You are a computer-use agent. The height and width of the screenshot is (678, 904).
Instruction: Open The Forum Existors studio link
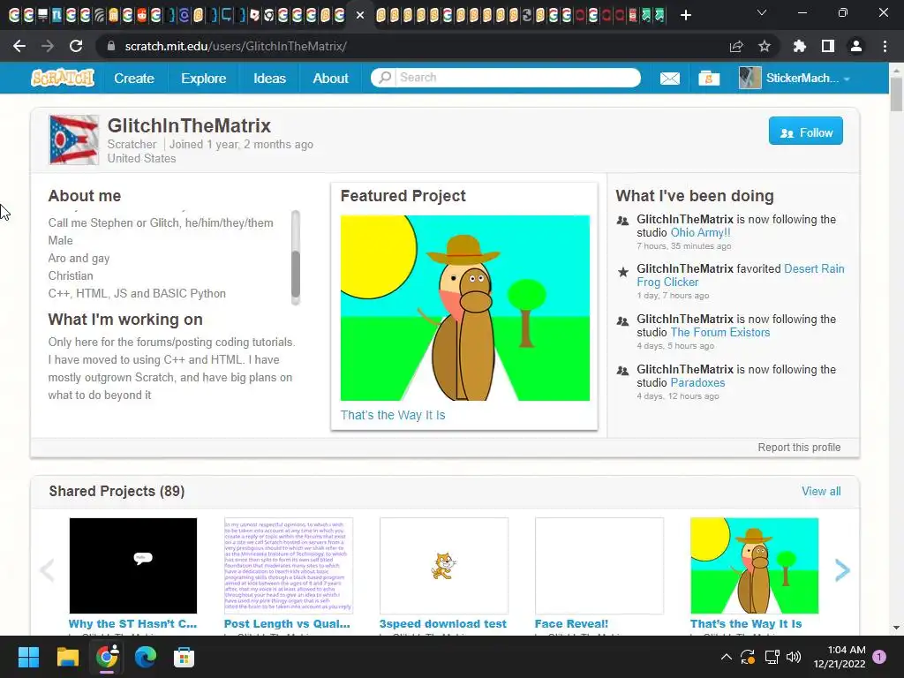point(720,332)
